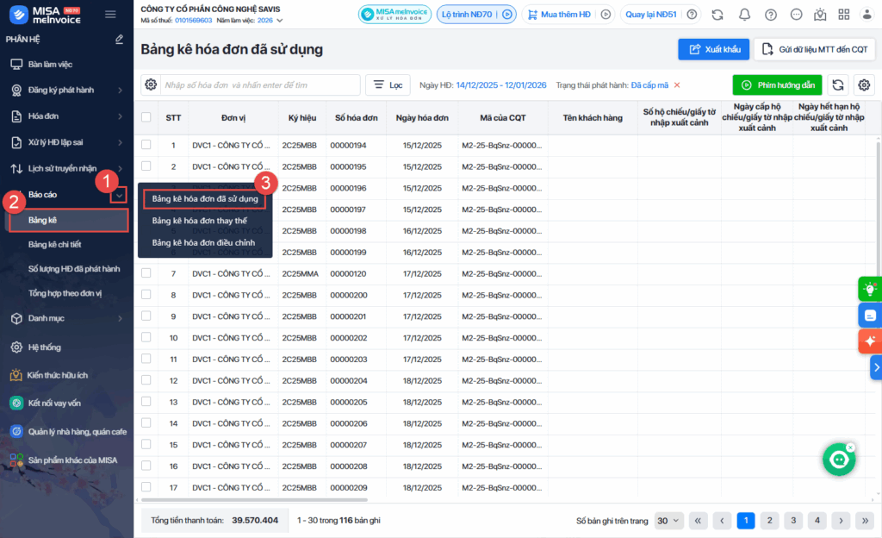Click the refresh icon beside Phim hướng dẫn
This screenshot has width=882, height=538.
pyautogui.click(x=837, y=84)
